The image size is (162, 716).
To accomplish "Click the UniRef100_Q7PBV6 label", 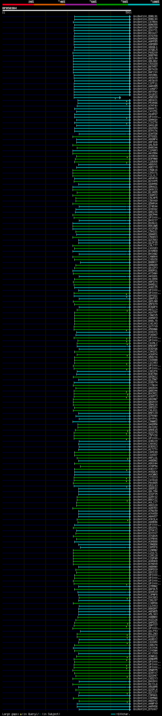I will pyautogui.click(x=145, y=539).
